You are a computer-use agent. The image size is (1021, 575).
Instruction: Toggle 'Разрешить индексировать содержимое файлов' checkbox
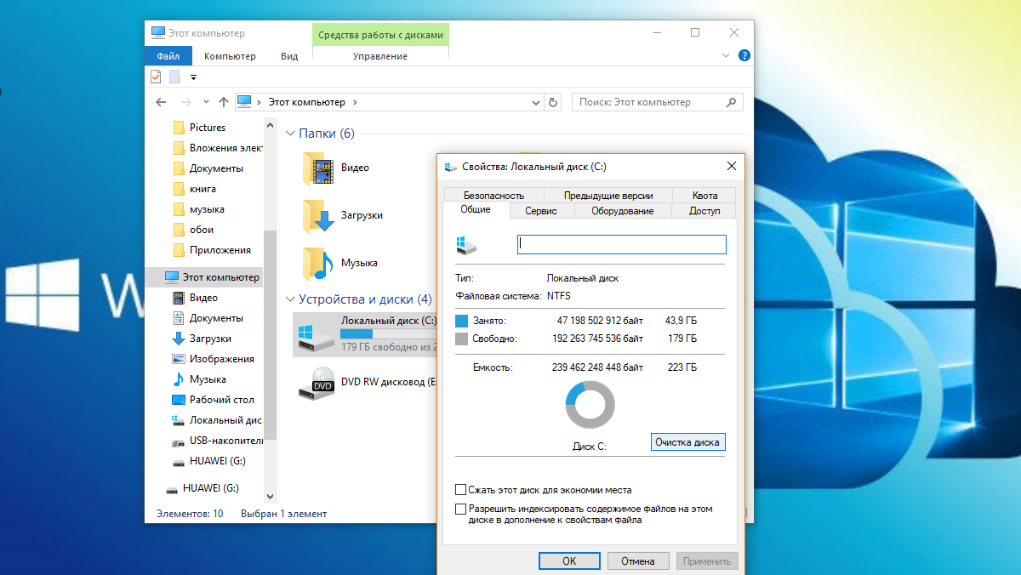461,509
